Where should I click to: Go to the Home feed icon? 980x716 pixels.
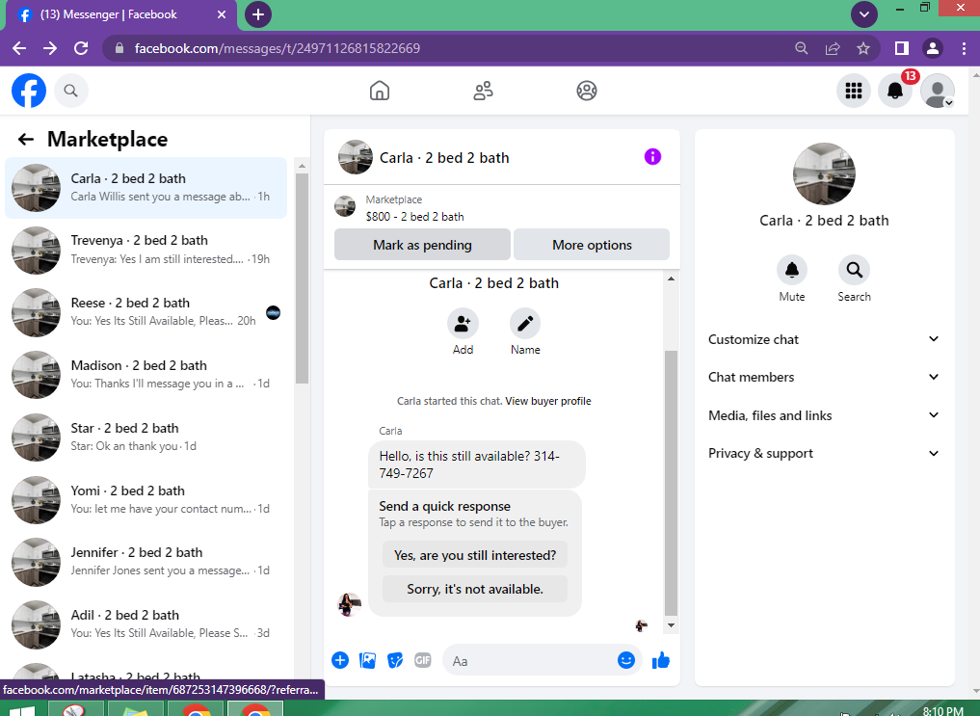coord(380,91)
